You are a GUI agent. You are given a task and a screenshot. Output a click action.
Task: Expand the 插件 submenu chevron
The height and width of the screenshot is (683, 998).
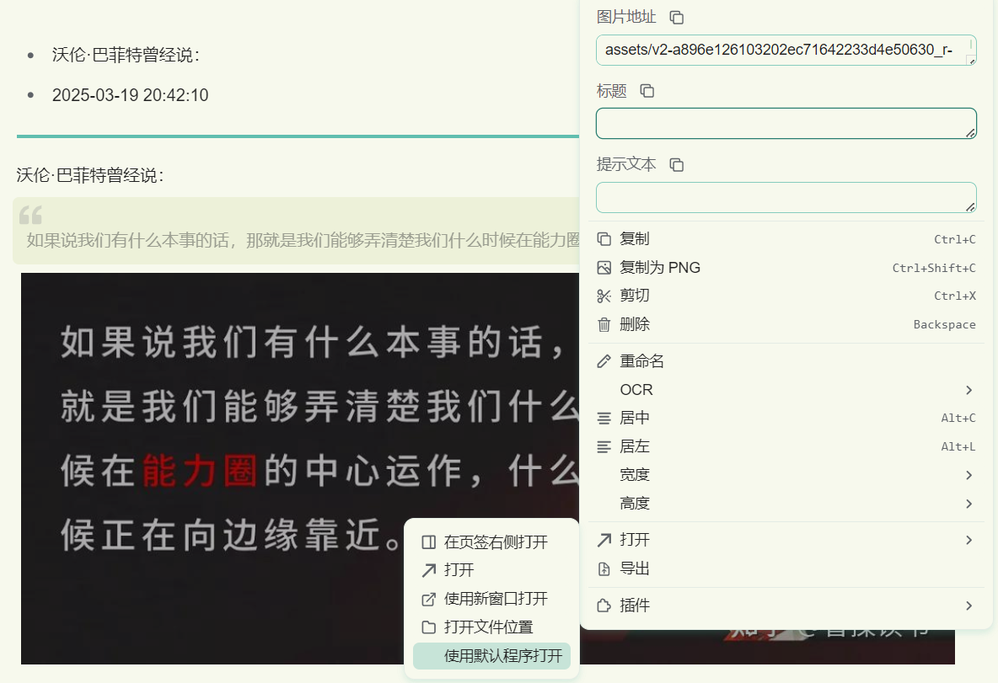coord(968,606)
